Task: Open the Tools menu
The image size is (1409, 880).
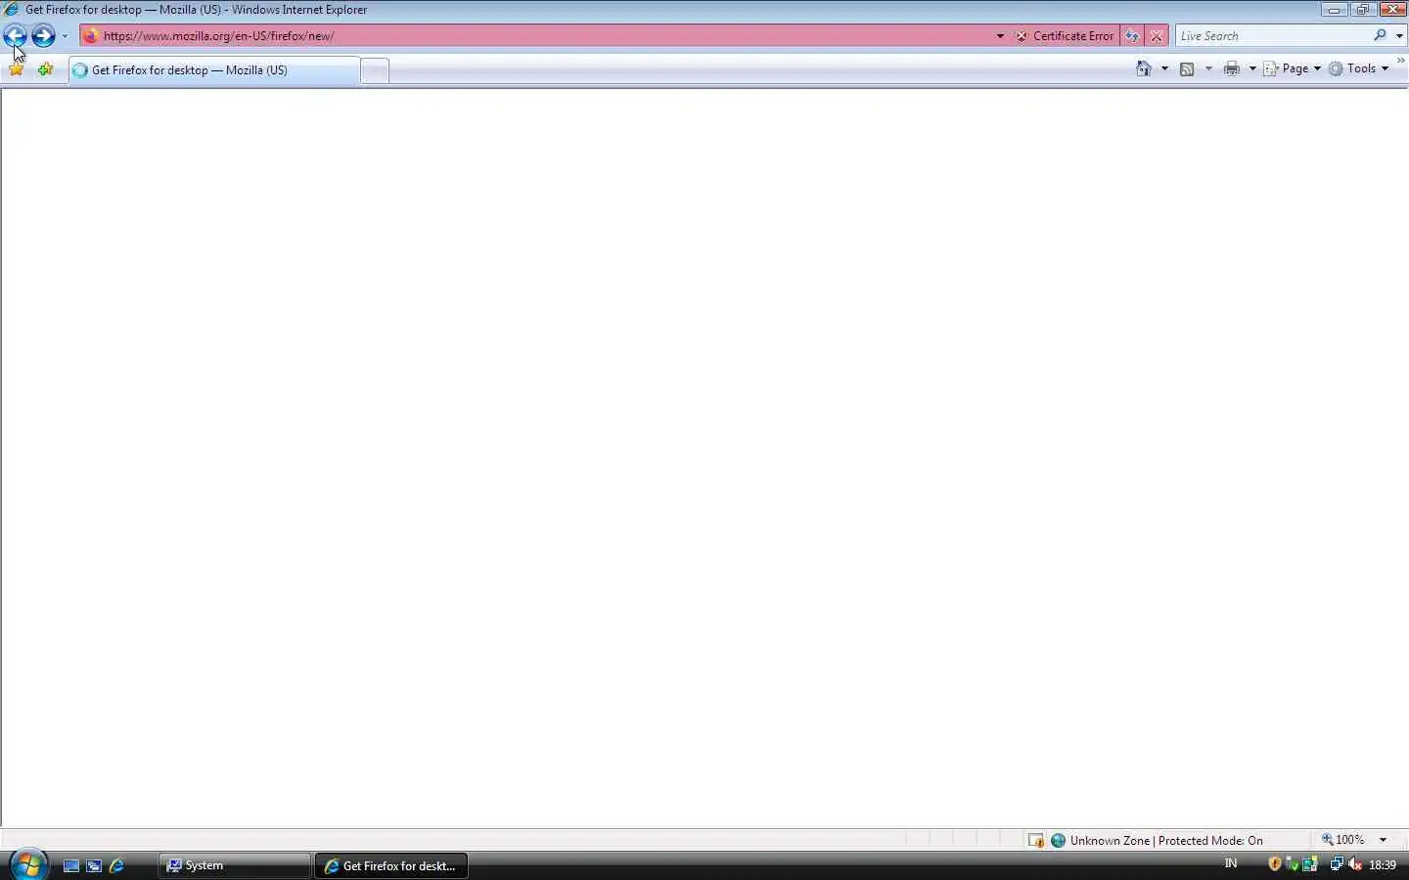Action: pos(1358,68)
